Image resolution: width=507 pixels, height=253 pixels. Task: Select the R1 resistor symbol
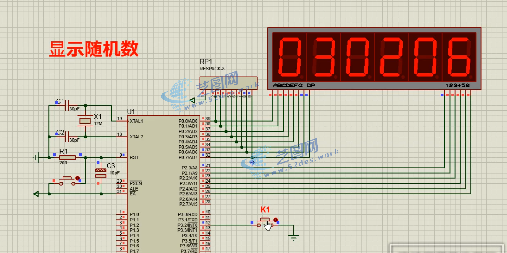(67, 157)
